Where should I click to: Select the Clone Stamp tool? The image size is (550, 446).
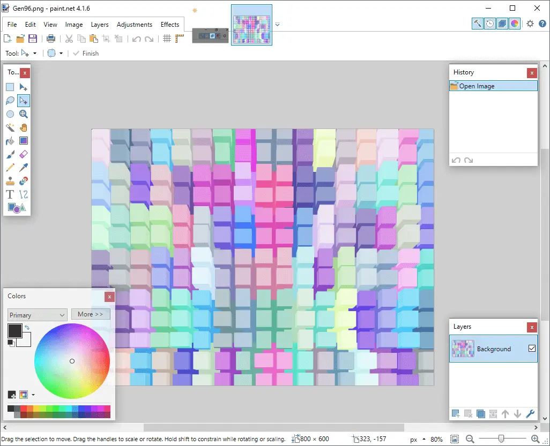click(x=10, y=181)
